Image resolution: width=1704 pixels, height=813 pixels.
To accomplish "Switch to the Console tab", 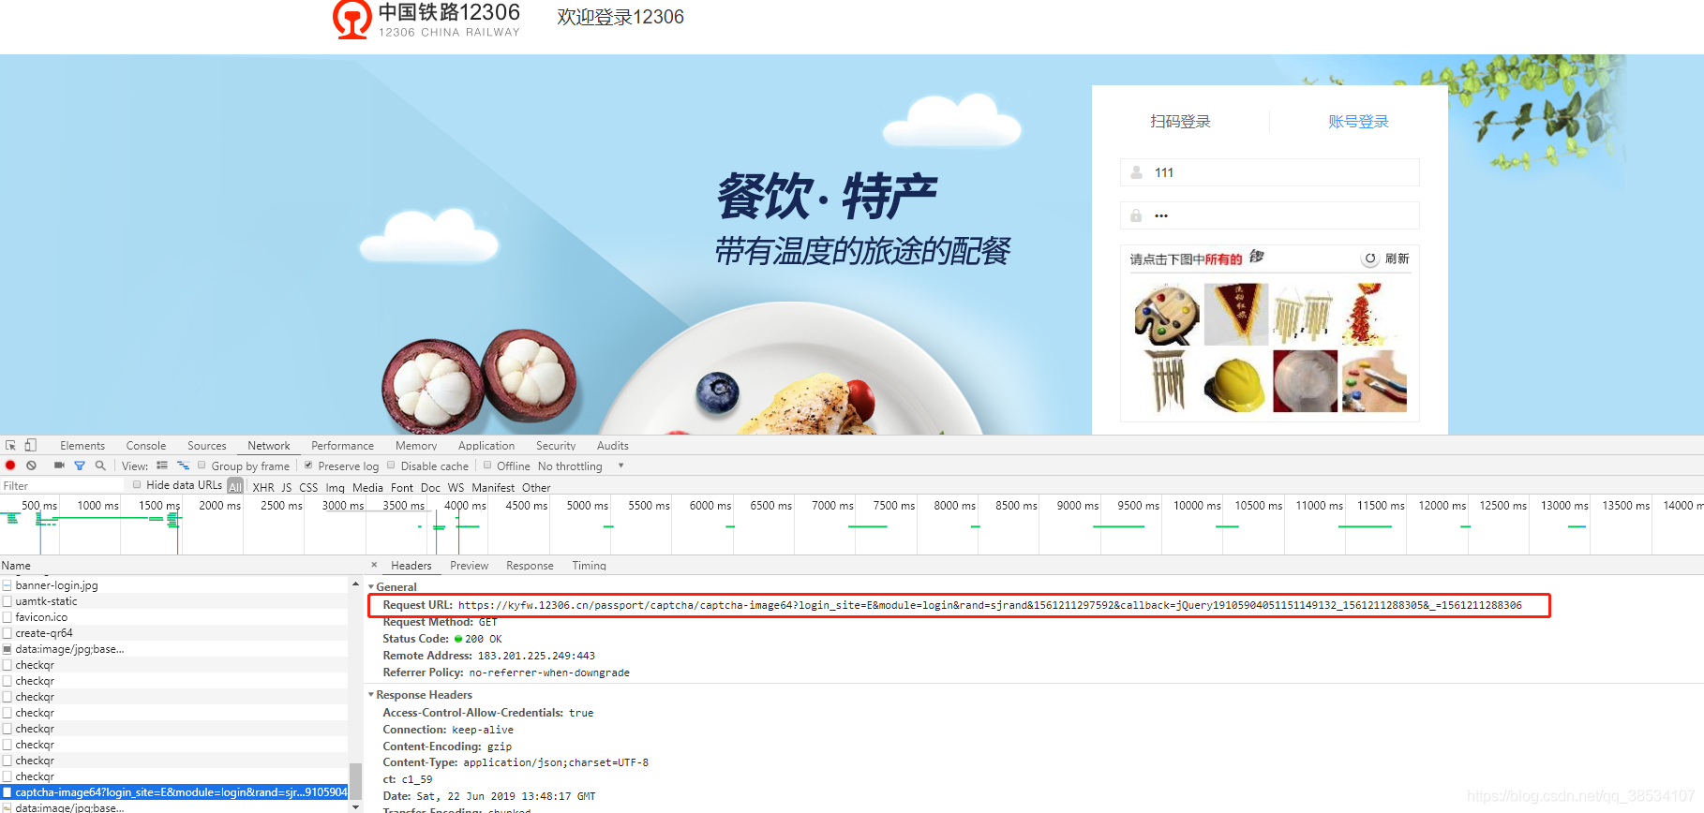I will pyautogui.click(x=146, y=446).
